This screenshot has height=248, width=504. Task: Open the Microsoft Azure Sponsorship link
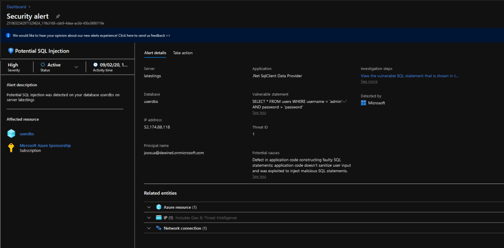pyautogui.click(x=45, y=145)
